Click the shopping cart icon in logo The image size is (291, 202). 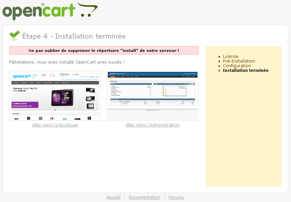point(87,10)
